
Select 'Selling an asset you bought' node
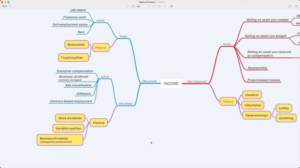266,36
